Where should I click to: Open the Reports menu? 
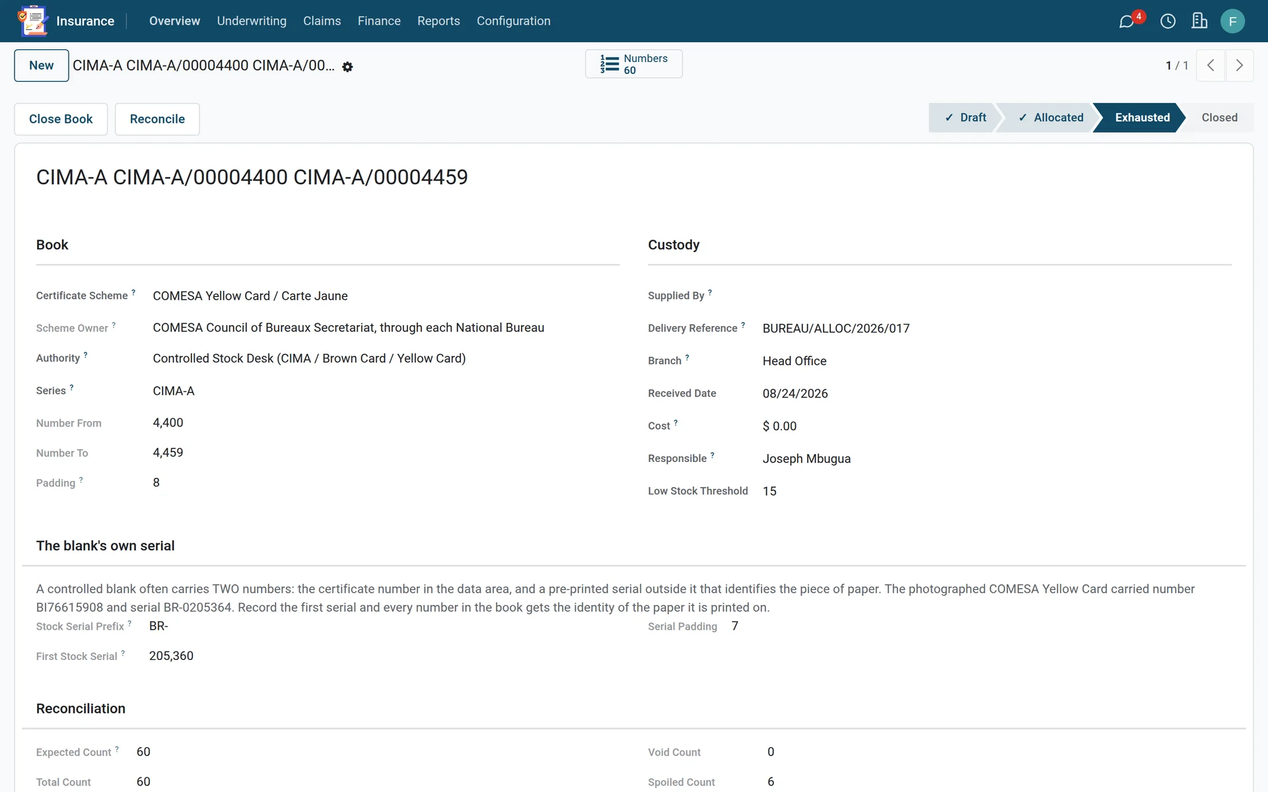(439, 21)
